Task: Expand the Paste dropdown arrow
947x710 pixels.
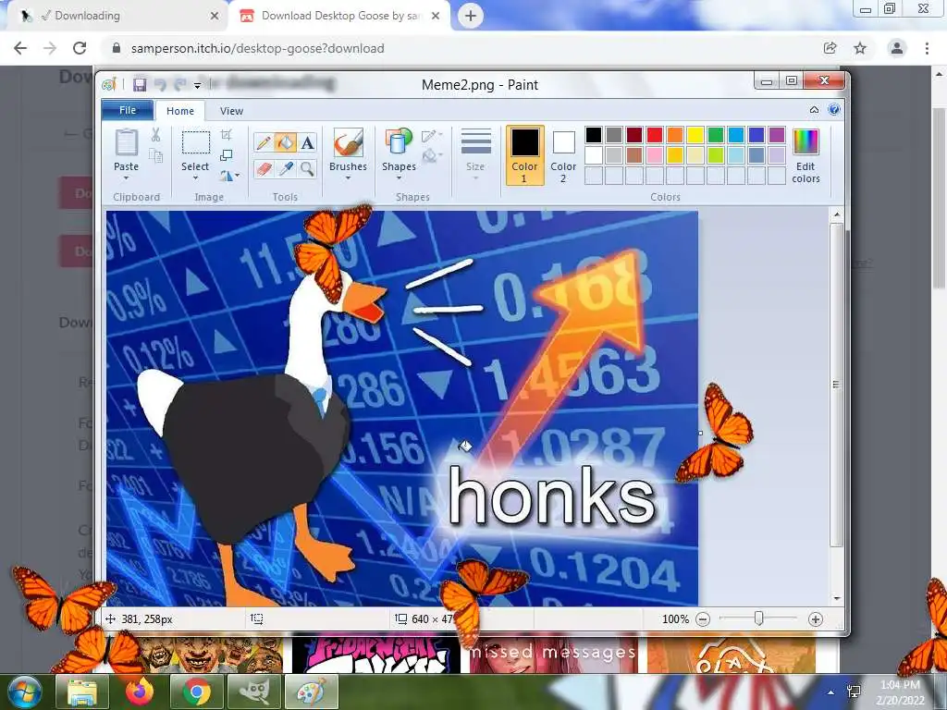Action: [x=126, y=178]
